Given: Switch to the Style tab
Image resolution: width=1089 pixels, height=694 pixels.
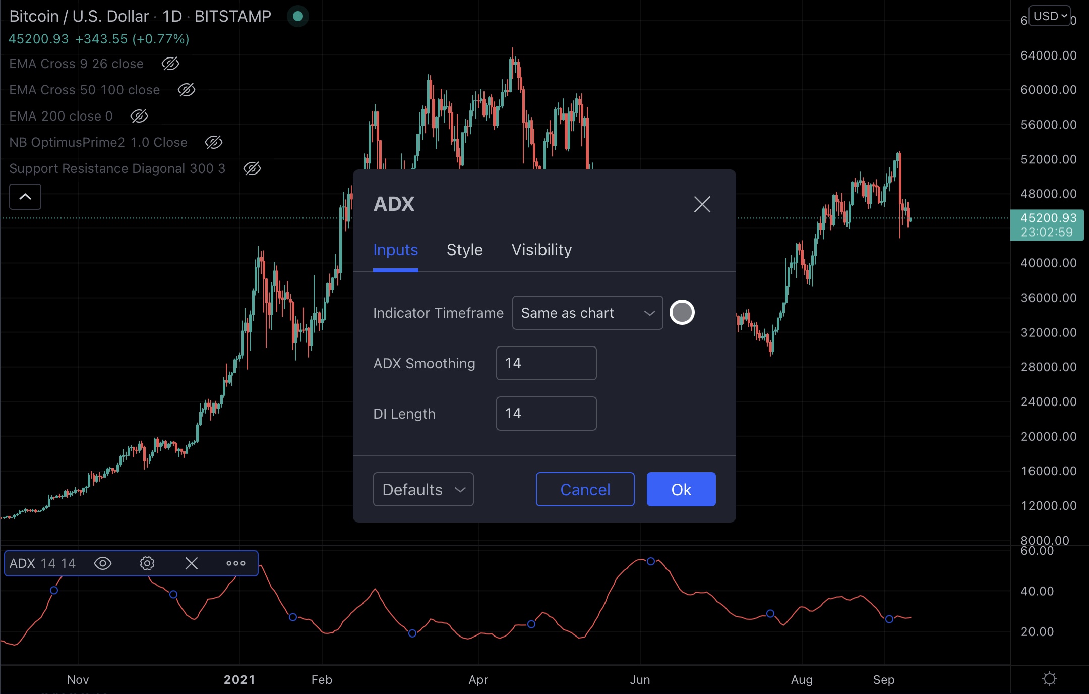Looking at the screenshot, I should point(464,250).
